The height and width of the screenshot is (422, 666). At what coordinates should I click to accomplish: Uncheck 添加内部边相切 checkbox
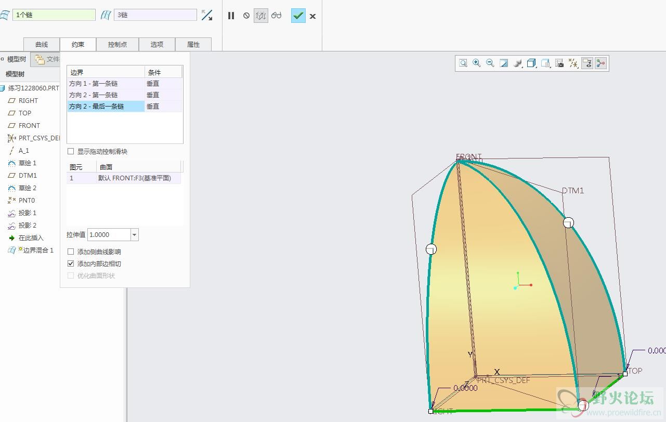tap(71, 264)
